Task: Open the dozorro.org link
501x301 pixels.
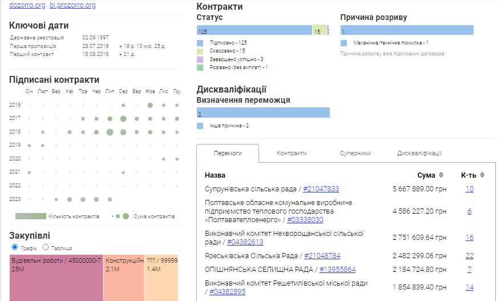Action: pyautogui.click(x=27, y=5)
